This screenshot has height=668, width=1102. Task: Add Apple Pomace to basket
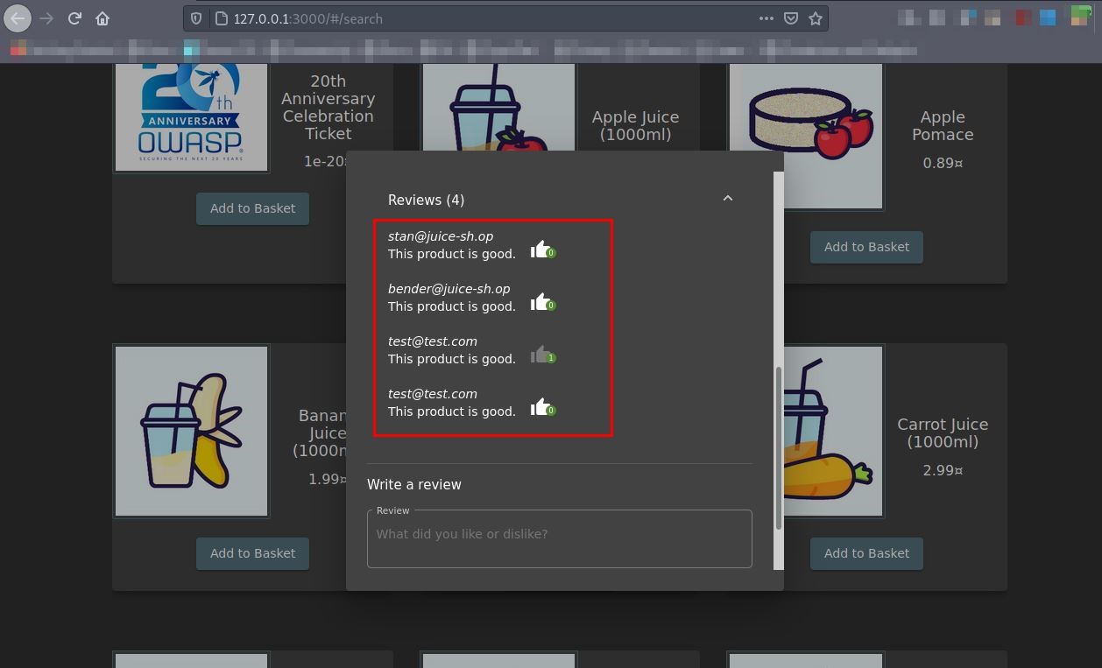click(866, 247)
